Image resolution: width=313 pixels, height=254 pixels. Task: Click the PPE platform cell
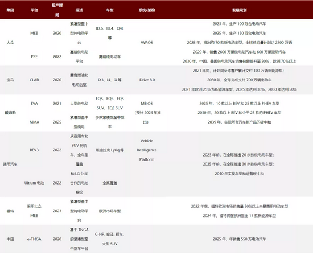pos(34,56)
